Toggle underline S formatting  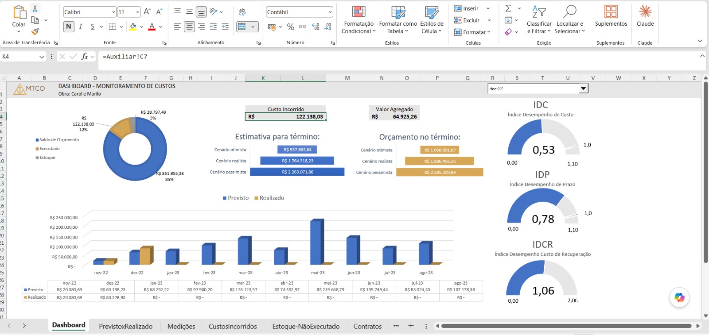pos(93,27)
